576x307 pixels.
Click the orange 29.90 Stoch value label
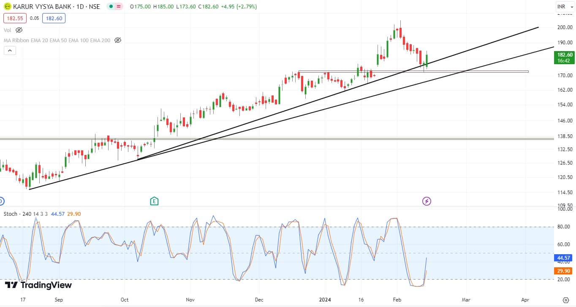point(565,271)
